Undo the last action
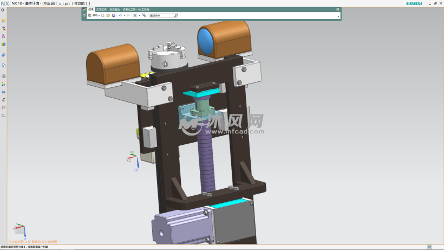Image resolution: width=444 pixels, height=250 pixels. 120,15
